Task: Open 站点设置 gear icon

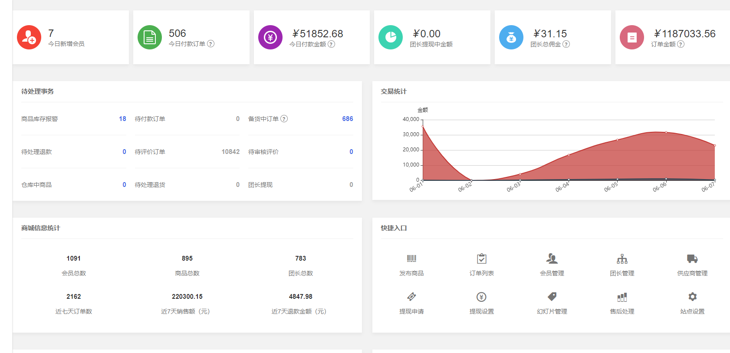Action: 692,297
